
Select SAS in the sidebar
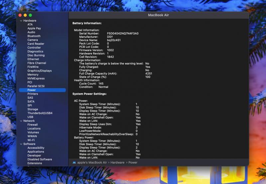[30, 98]
